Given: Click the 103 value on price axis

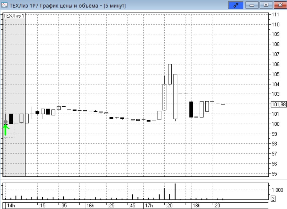Looking at the screenshot, I should (x=275, y=94).
